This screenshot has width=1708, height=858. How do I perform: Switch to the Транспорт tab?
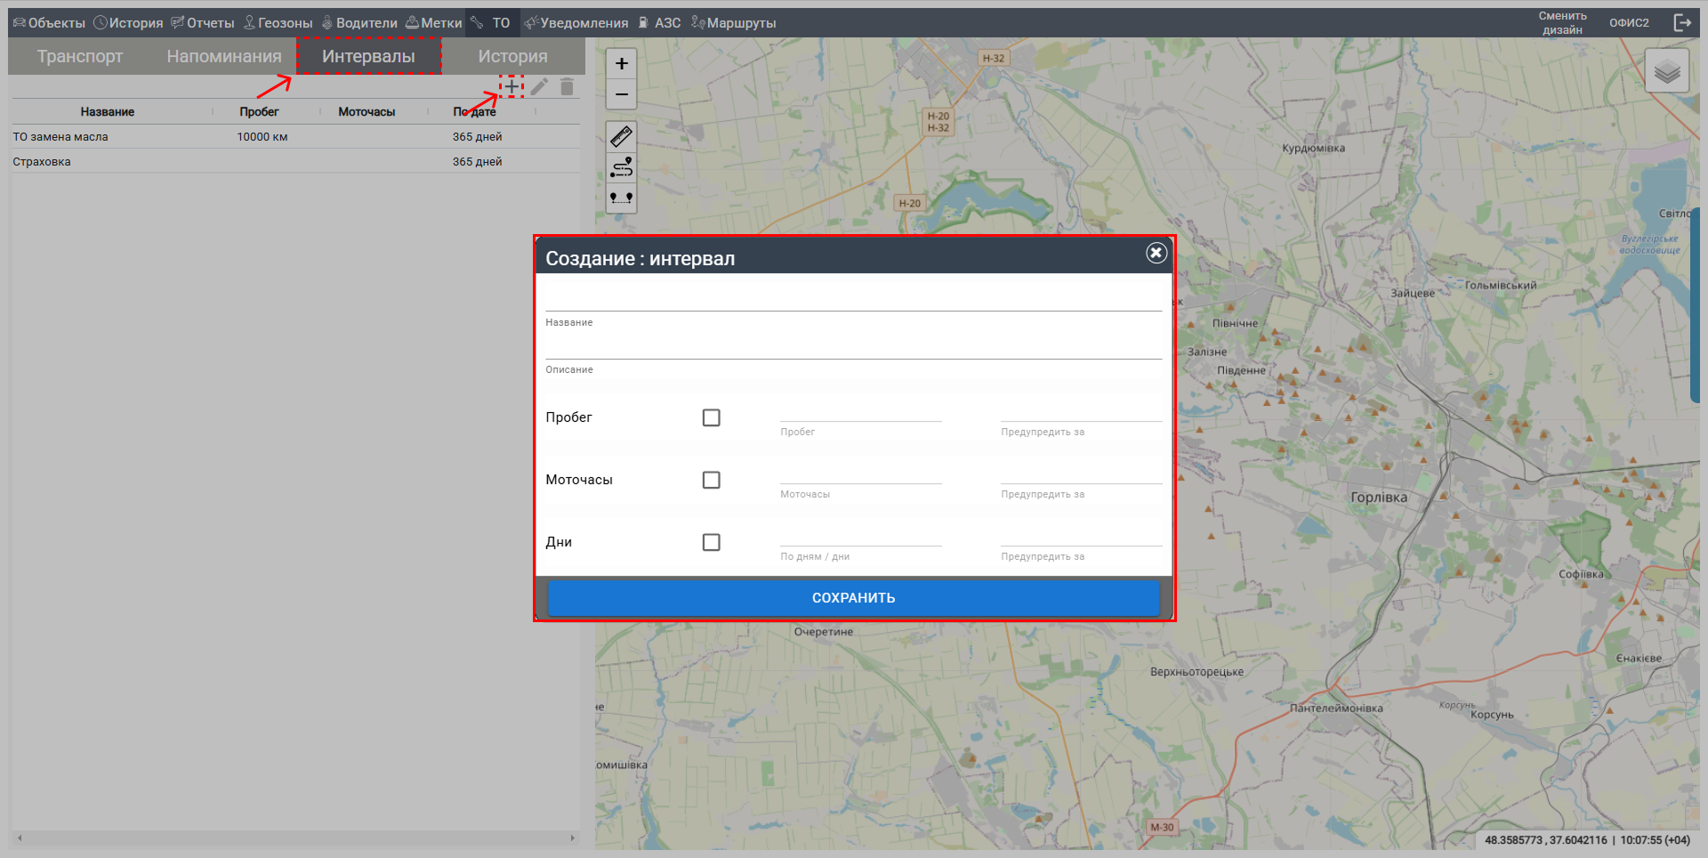pos(80,56)
